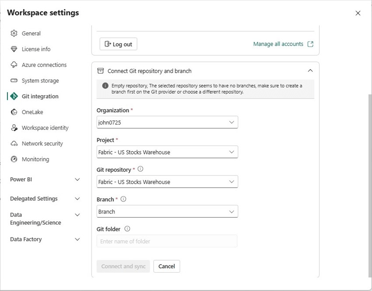Image resolution: width=372 pixels, height=291 pixels.
Task: Click the Git folder name input field
Action: coord(167,241)
